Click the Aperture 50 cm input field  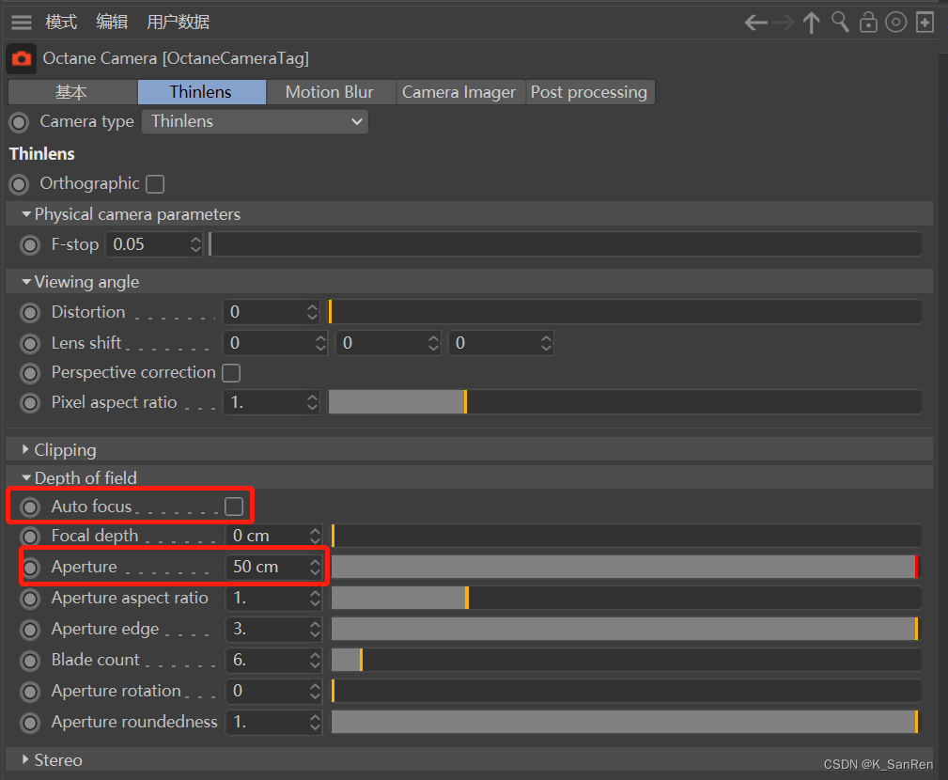click(x=273, y=568)
